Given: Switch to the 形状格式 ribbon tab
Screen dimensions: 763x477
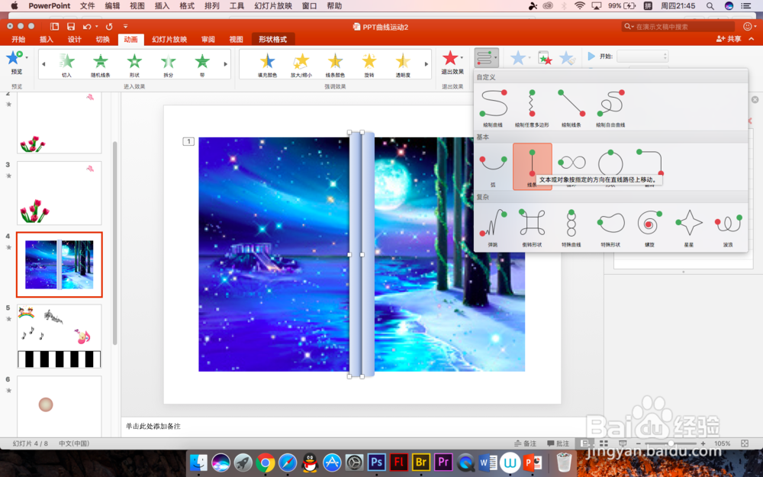Looking at the screenshot, I should coord(272,40).
